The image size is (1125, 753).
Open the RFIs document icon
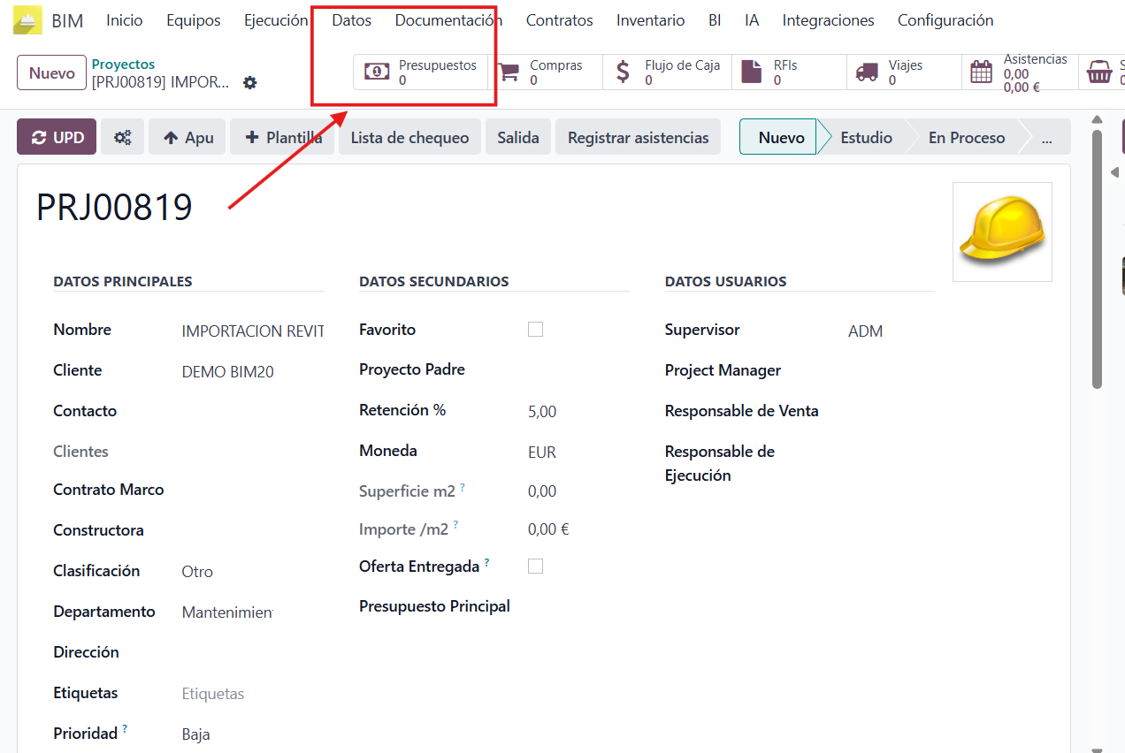pyautogui.click(x=751, y=72)
